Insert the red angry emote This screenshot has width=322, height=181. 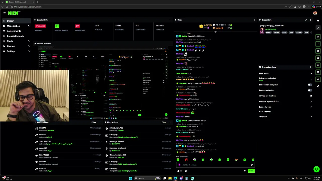[186, 160]
